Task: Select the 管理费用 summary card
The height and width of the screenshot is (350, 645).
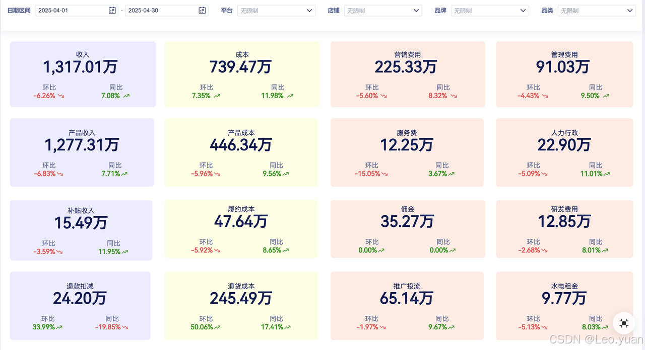Action: 564,74
